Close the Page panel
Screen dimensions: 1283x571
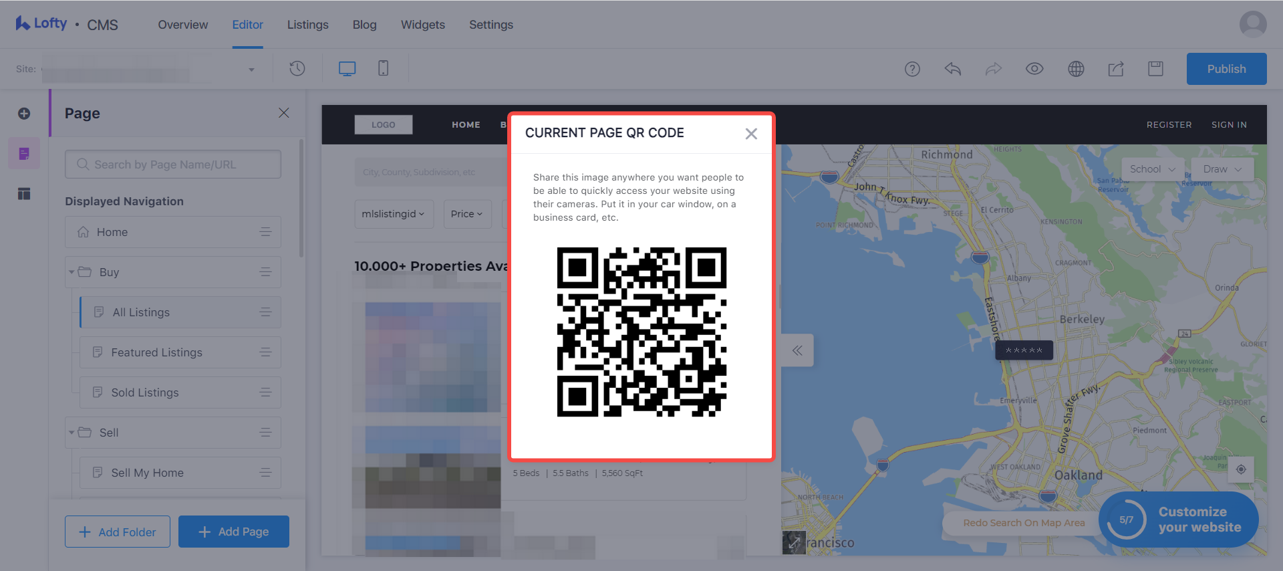[x=284, y=113]
